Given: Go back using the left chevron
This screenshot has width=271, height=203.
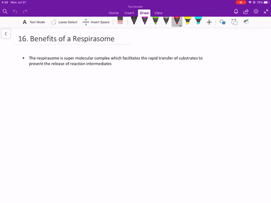Looking at the screenshot, I should click(x=6, y=34).
